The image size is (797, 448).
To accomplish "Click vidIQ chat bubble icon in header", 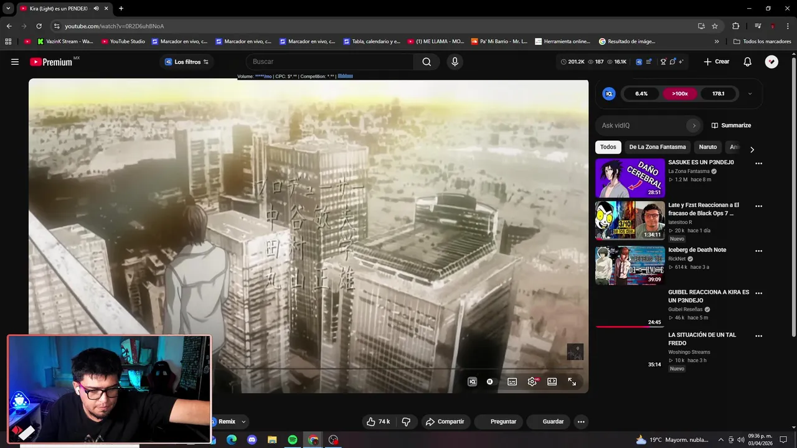I will pyautogui.click(x=672, y=62).
